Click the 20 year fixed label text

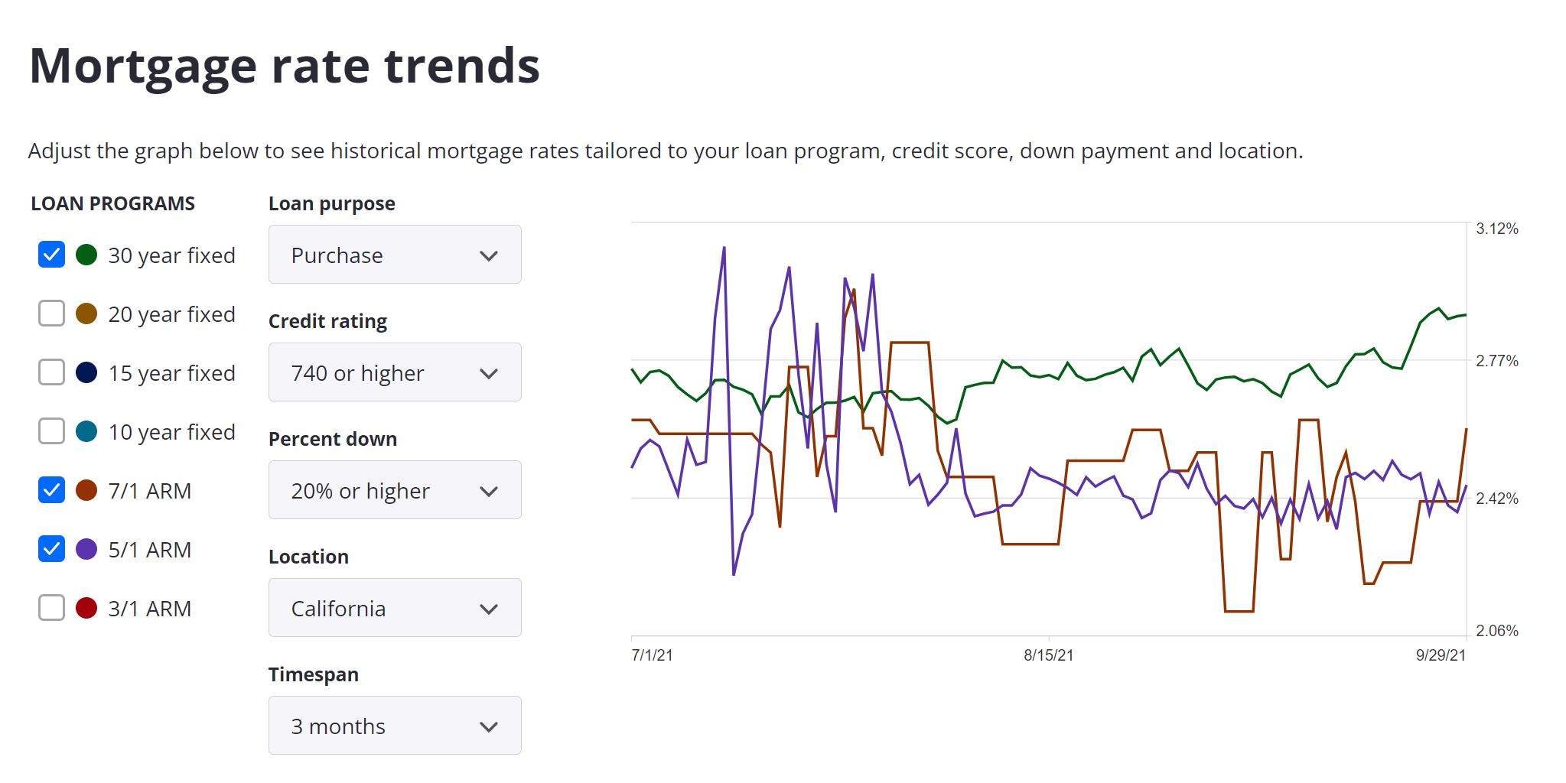[171, 314]
